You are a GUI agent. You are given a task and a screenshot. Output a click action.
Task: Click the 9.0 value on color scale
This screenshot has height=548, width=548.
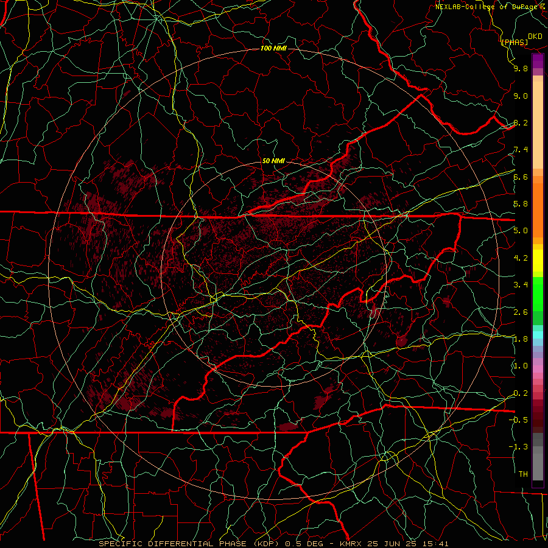click(521, 96)
